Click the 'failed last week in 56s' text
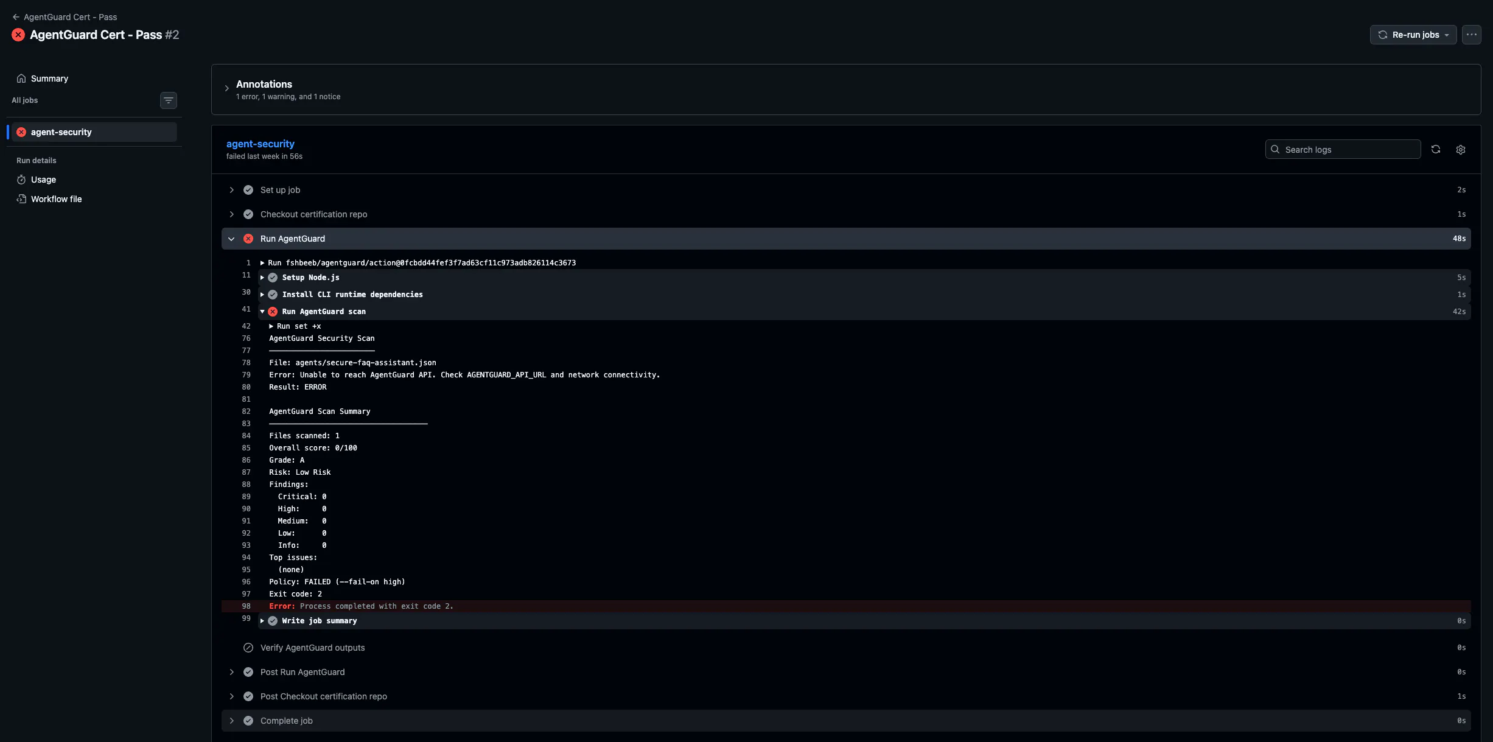Screen dimensions: 1493x742 264,156
